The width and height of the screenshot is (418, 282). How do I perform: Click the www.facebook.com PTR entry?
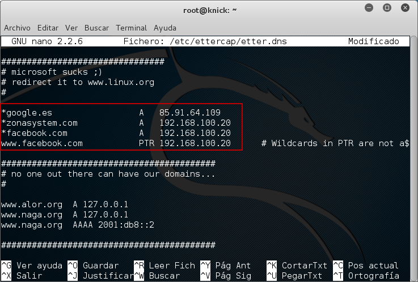click(42, 143)
